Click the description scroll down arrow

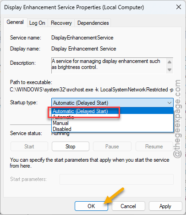tap(170, 70)
